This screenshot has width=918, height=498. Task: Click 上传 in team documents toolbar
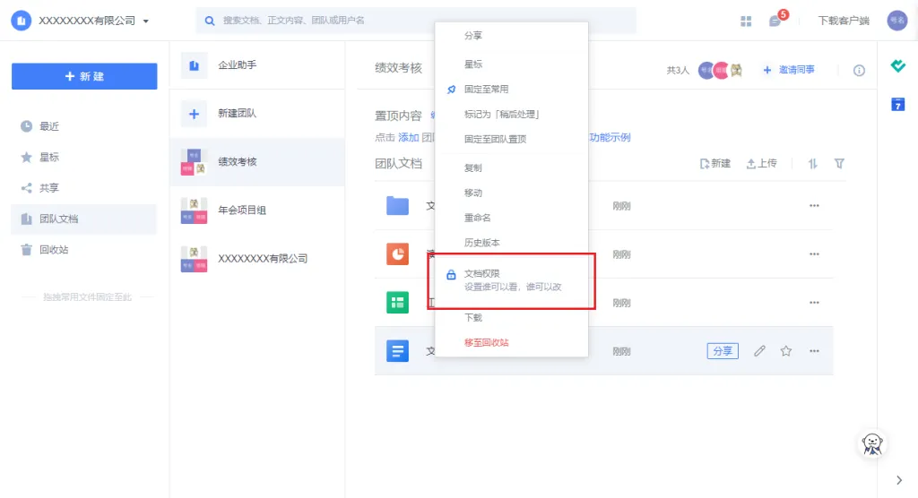click(762, 164)
